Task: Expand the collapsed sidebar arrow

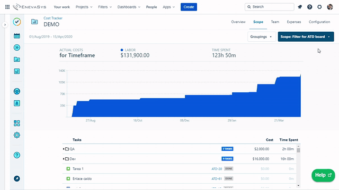Action: coord(5,25)
